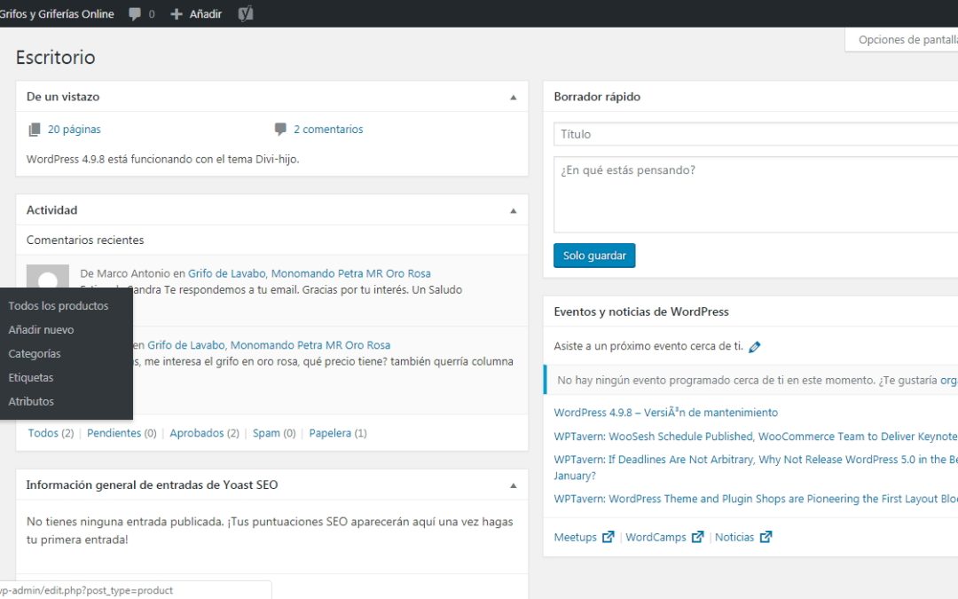Click the comment icon beside 2 comentarios
958x599 pixels.
click(280, 129)
